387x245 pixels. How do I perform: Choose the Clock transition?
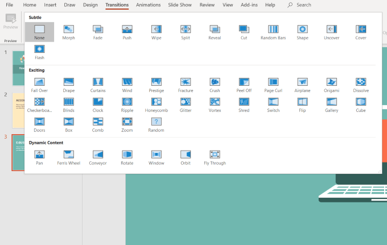pyautogui.click(x=98, y=105)
